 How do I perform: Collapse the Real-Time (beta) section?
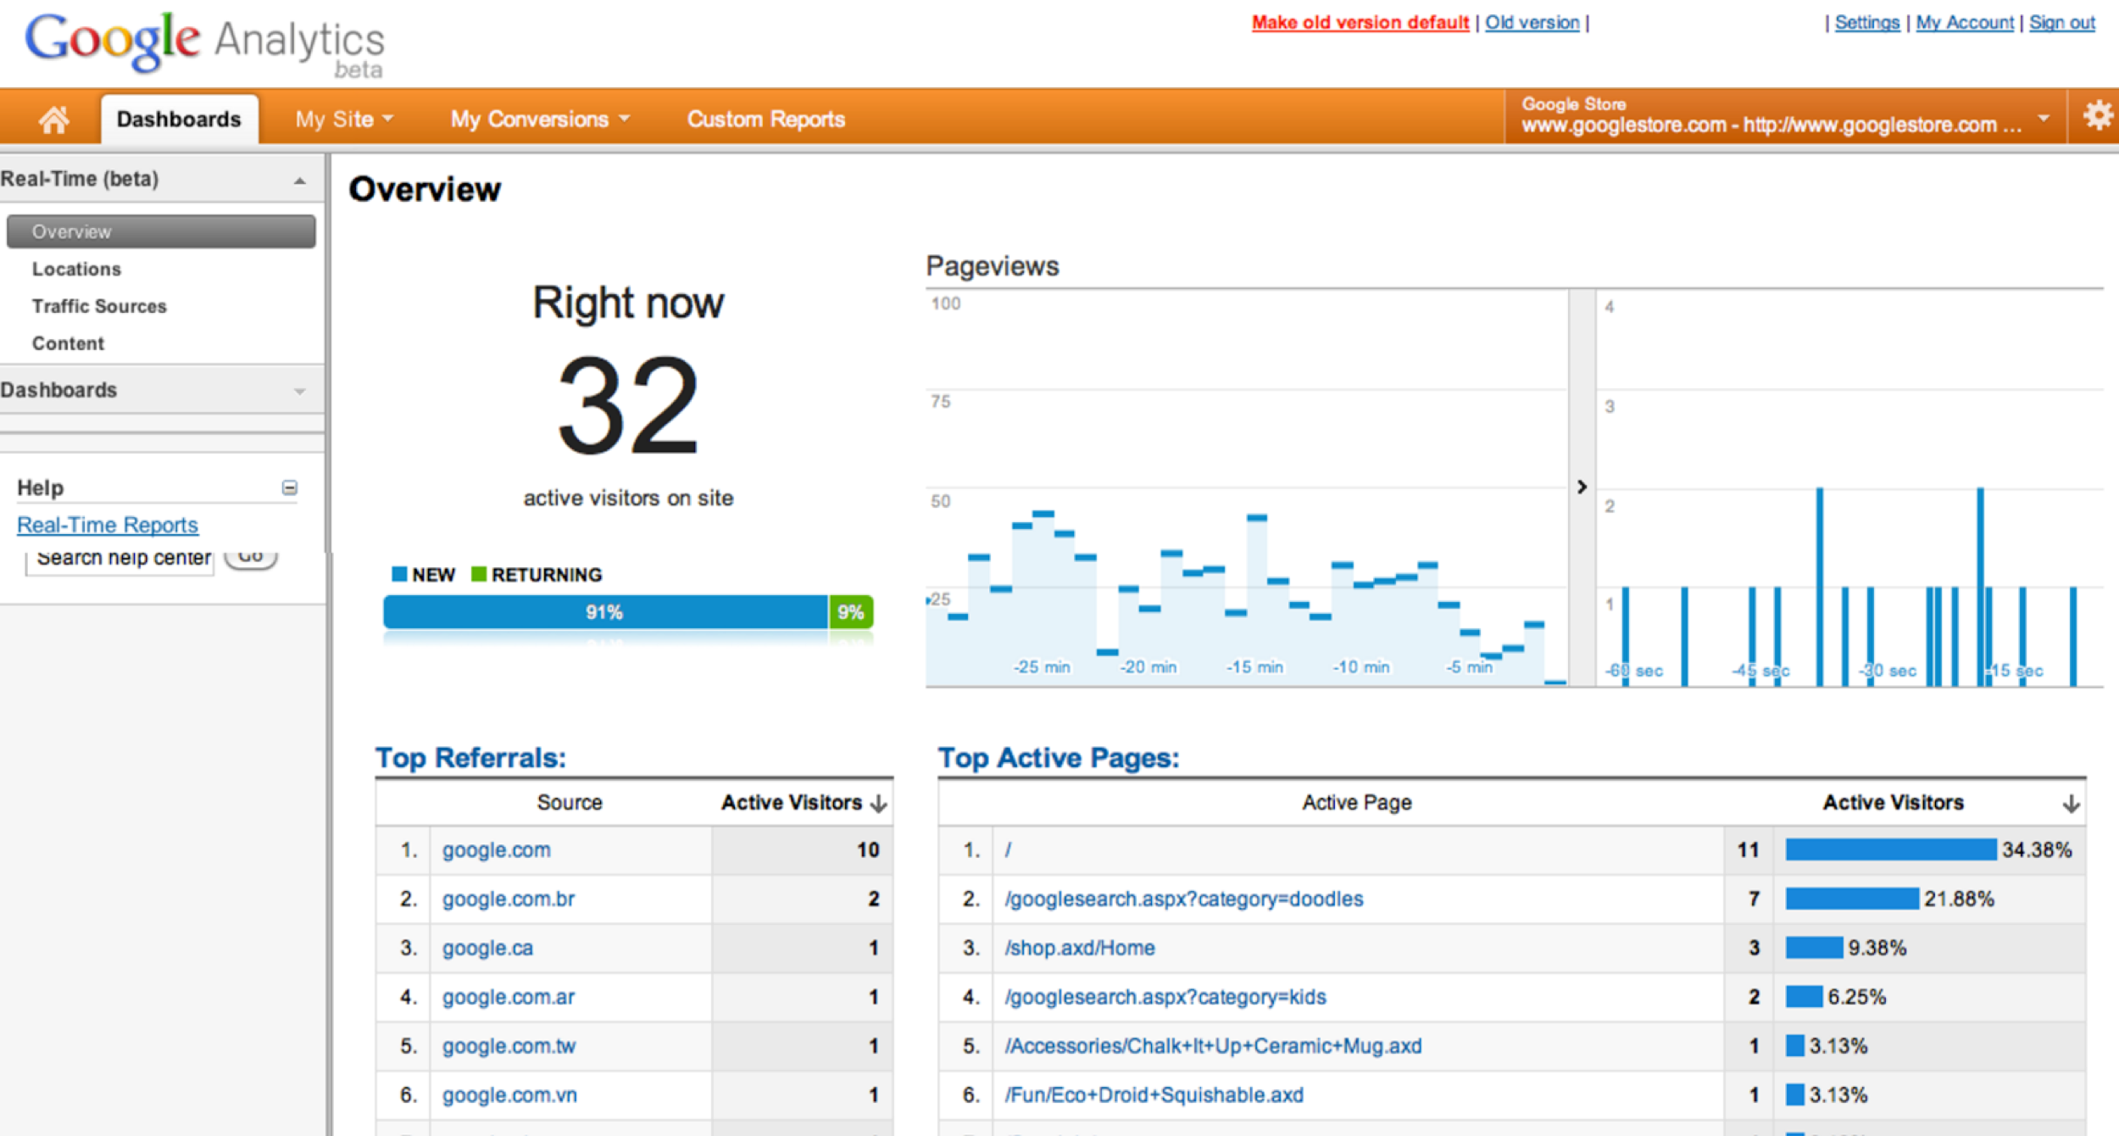pyautogui.click(x=299, y=181)
